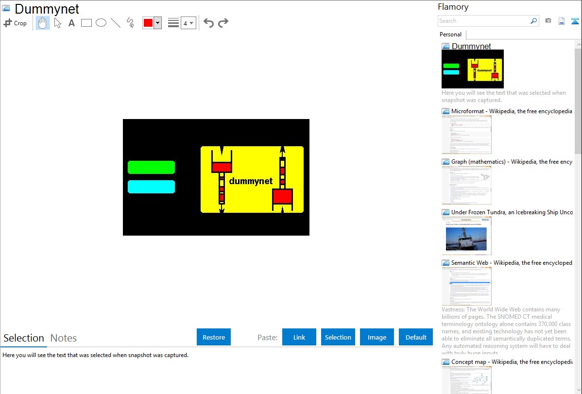
Task: Select the Concept map snapshot title
Action: (x=512, y=361)
